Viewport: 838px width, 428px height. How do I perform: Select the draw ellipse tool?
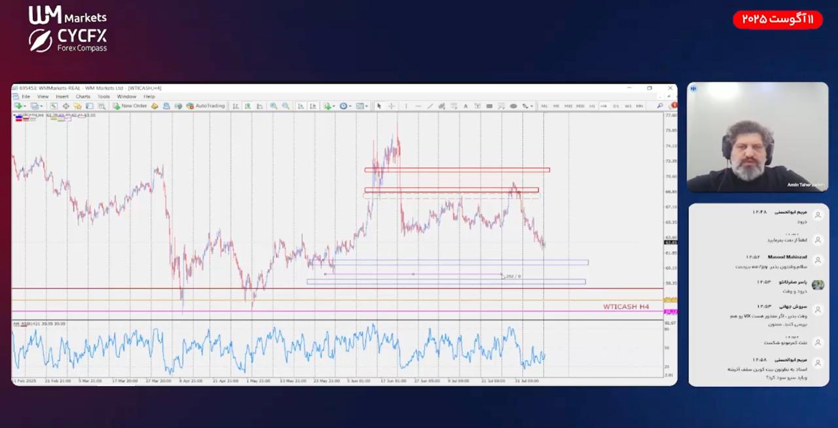coord(513,106)
